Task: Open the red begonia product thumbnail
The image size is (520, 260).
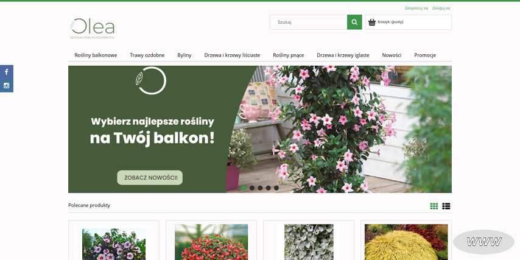Action: 211,242
